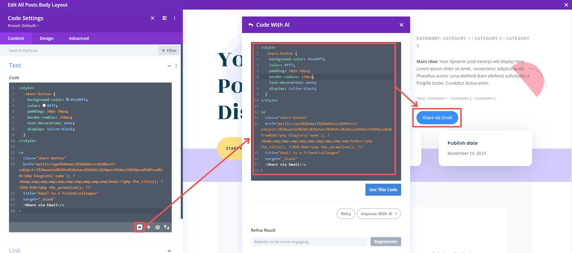The width and height of the screenshot is (572, 253).
Task: Switch to the Advanced tab
Action: (79, 38)
